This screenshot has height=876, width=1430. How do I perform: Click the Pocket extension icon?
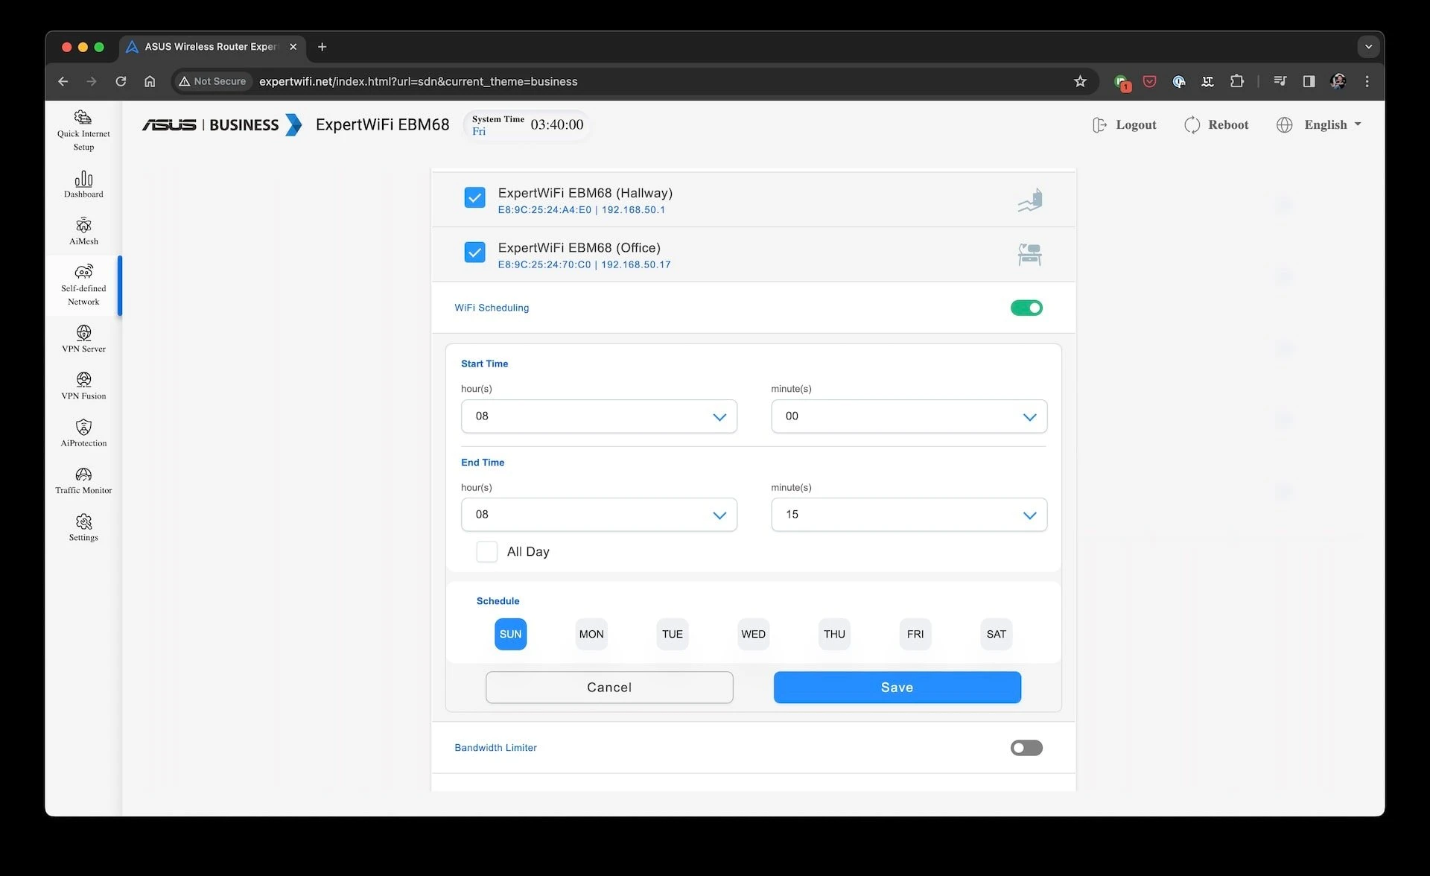(x=1149, y=81)
